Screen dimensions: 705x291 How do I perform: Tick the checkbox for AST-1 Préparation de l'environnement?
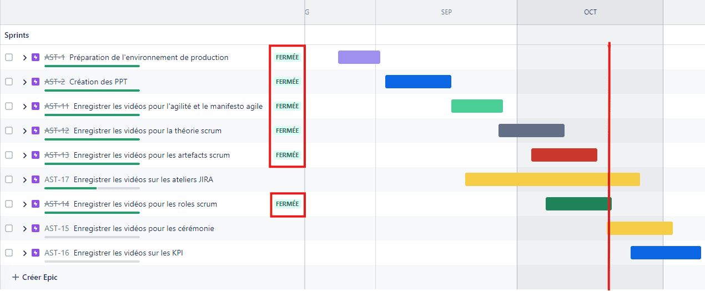pos(9,57)
